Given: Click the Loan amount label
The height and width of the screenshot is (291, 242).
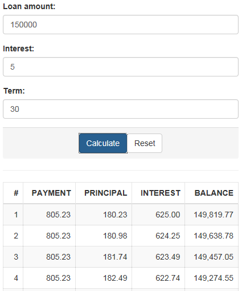Looking at the screenshot, I should click(29, 6).
